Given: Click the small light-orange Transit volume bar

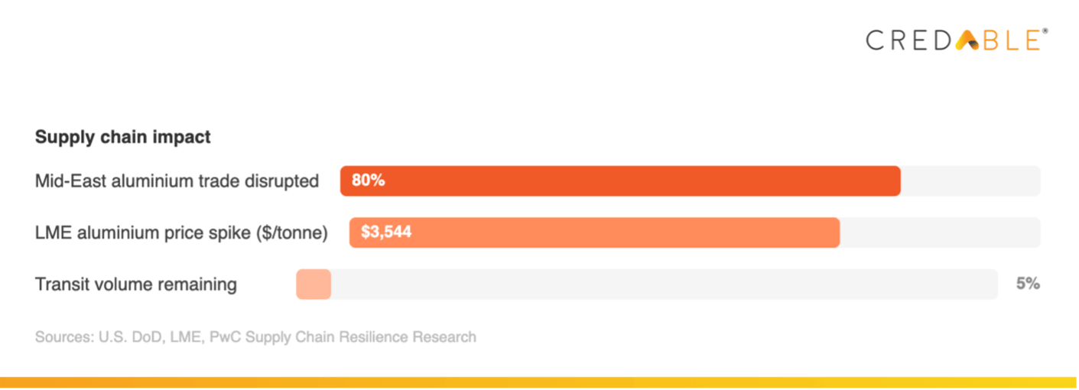Looking at the screenshot, I should tap(314, 284).
